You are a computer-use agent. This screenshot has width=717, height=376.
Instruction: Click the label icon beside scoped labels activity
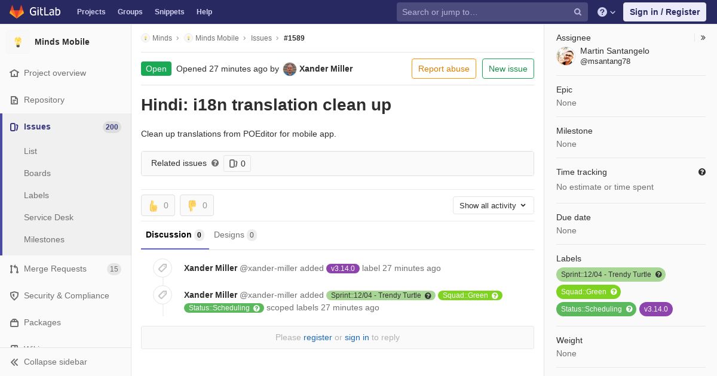(163, 295)
